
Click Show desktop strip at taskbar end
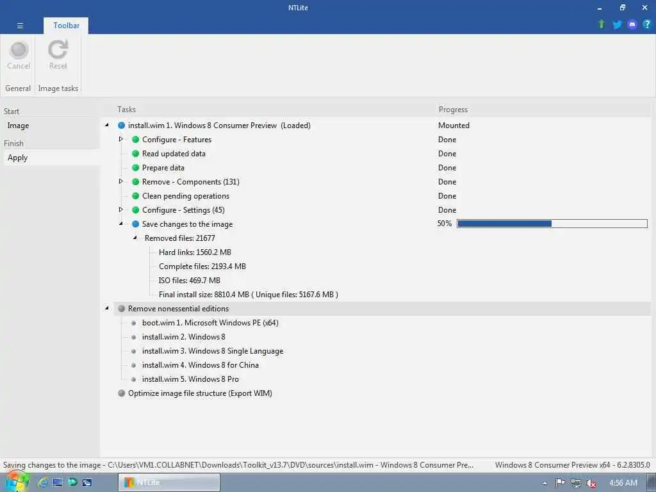(x=652, y=482)
